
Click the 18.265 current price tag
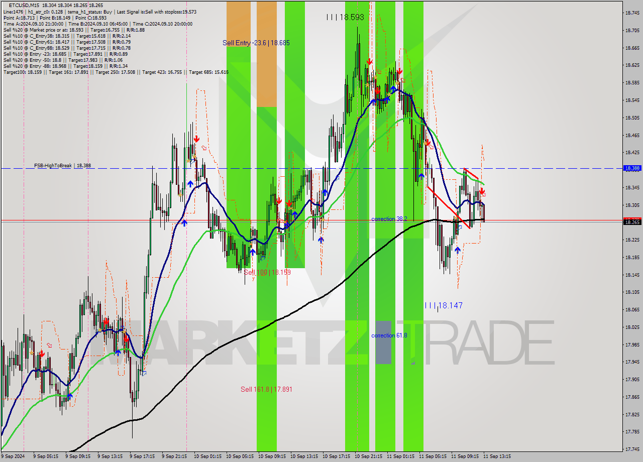[x=632, y=221]
